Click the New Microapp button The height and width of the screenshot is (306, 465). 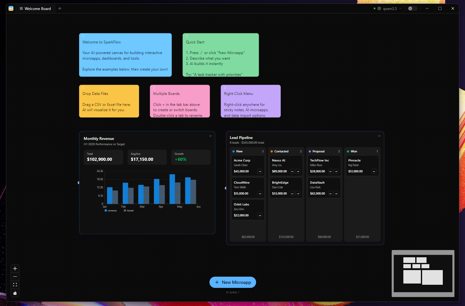tap(232, 282)
